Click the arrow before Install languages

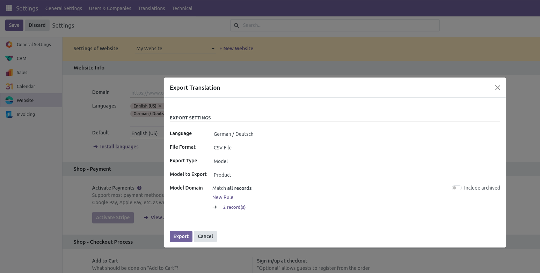95,147
